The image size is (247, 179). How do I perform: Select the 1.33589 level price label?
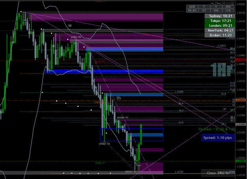(x=179, y=92)
